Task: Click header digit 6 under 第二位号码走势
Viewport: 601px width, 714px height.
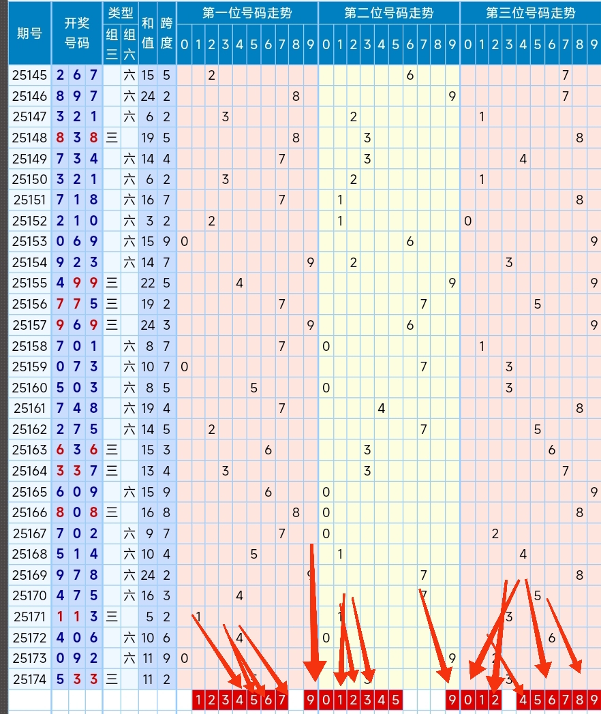Action: click(x=410, y=44)
